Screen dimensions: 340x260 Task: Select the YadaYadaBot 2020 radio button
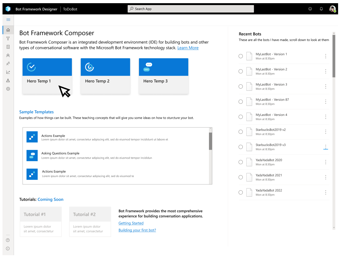click(x=241, y=162)
